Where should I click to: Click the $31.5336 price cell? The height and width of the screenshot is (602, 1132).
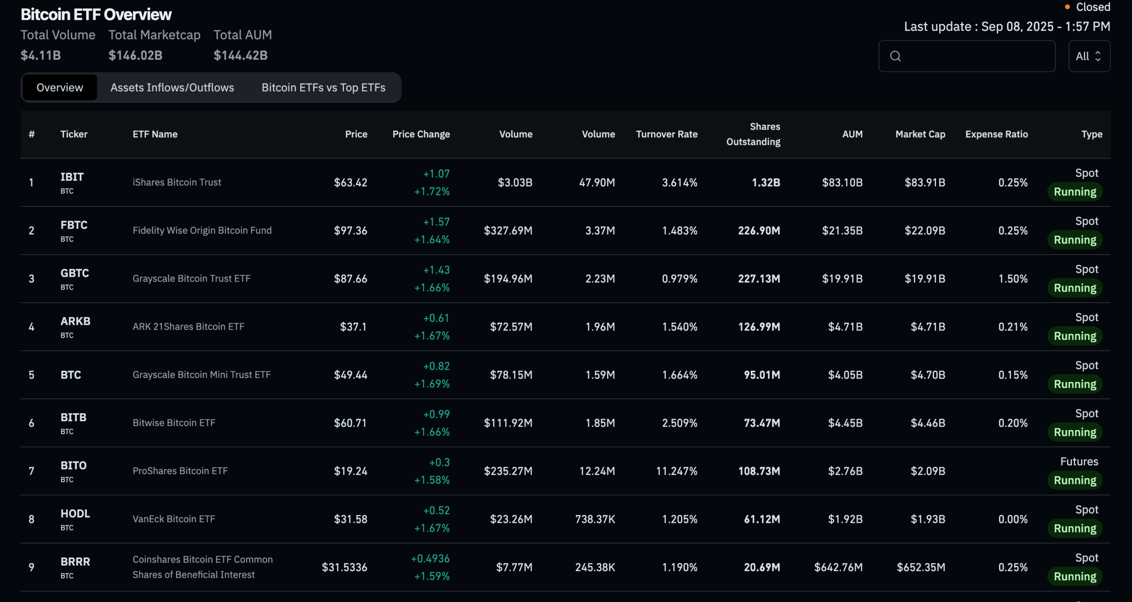click(x=344, y=568)
